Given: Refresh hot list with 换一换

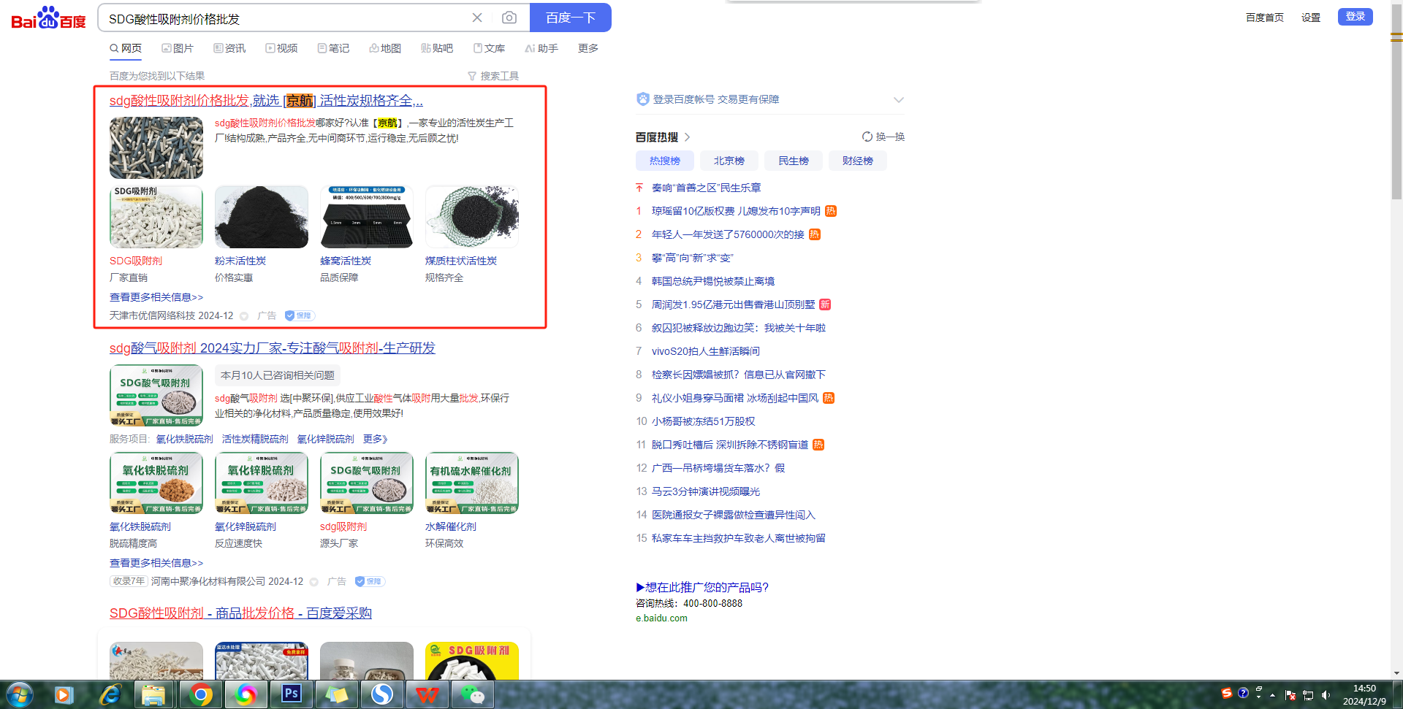Looking at the screenshot, I should [x=883, y=137].
